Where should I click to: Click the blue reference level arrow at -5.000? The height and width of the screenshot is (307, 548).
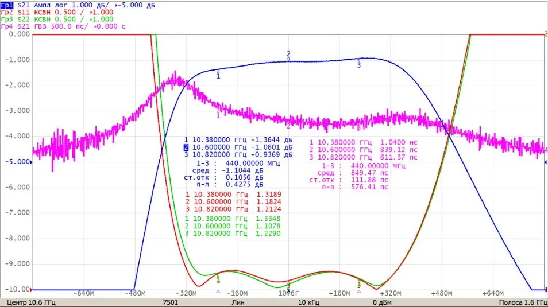pyautogui.click(x=32, y=162)
